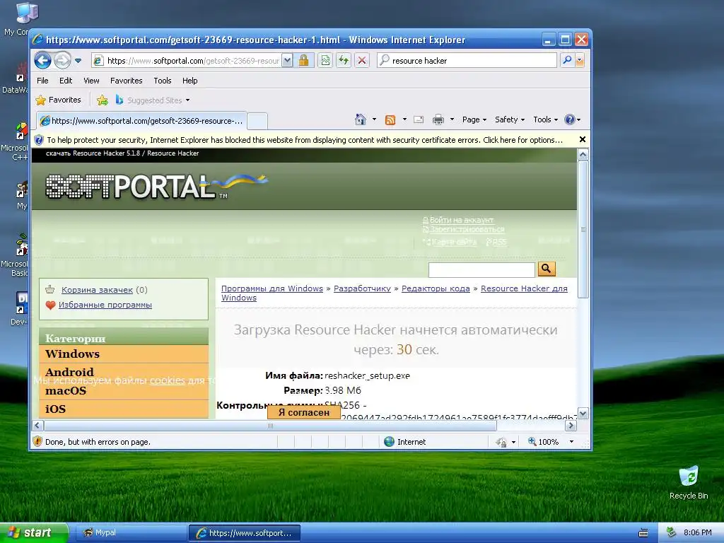Click the security lock icon
Image resolution: width=724 pixels, height=543 pixels.
click(304, 61)
